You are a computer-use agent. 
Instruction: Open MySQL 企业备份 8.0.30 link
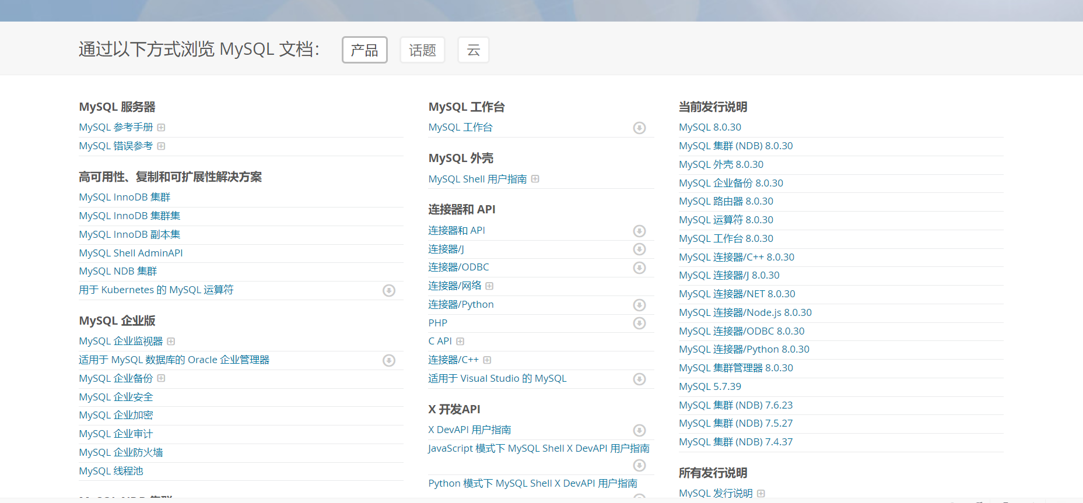pos(731,183)
